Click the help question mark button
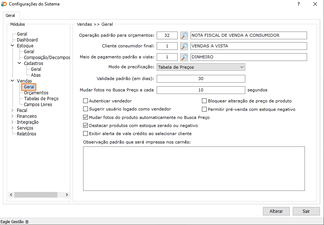Screen dimensions: 324x225 pos(298,4)
